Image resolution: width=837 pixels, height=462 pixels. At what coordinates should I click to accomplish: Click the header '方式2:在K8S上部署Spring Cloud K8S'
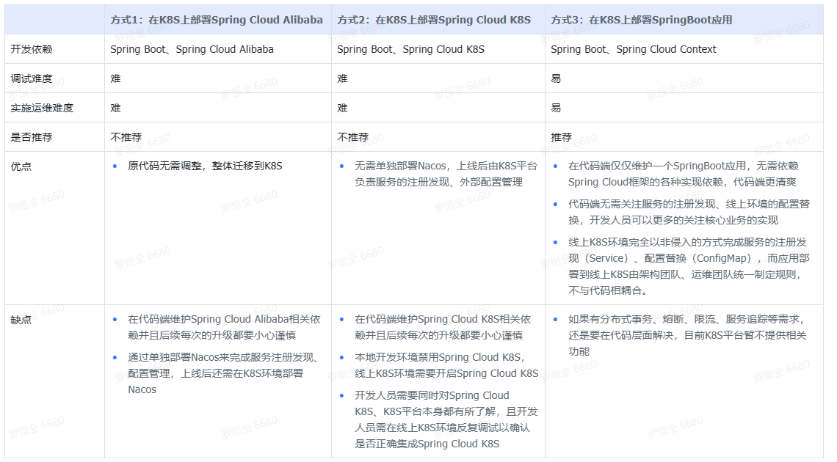click(433, 21)
